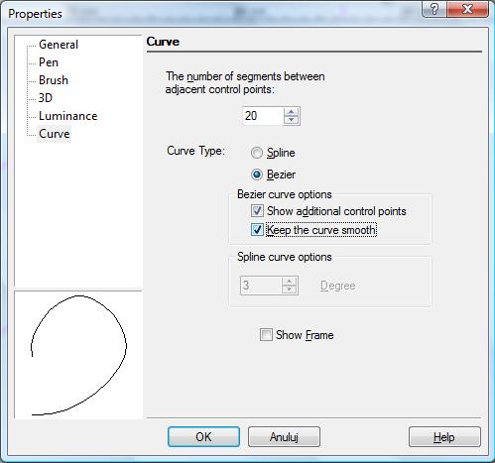
Task: Click the segments number input field
Action: click(263, 116)
